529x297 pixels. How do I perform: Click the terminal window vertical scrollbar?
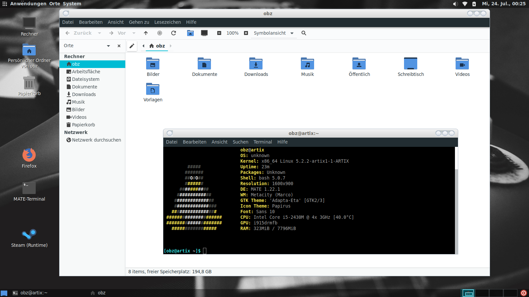[x=457, y=200]
